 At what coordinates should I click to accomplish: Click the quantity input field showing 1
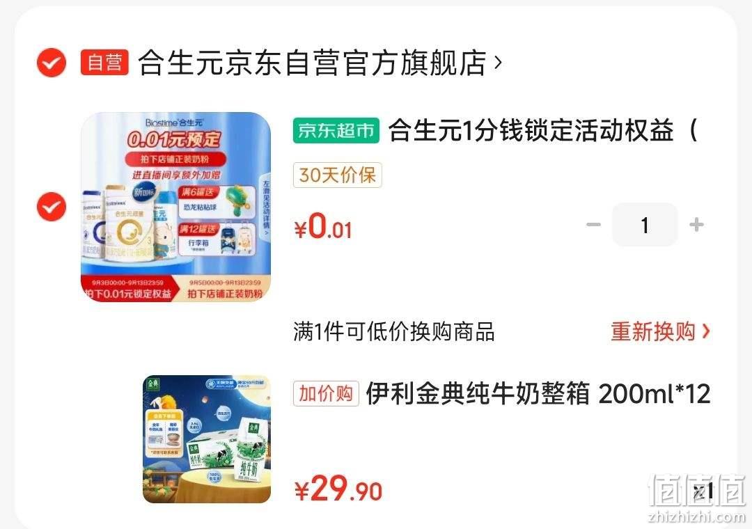click(645, 224)
